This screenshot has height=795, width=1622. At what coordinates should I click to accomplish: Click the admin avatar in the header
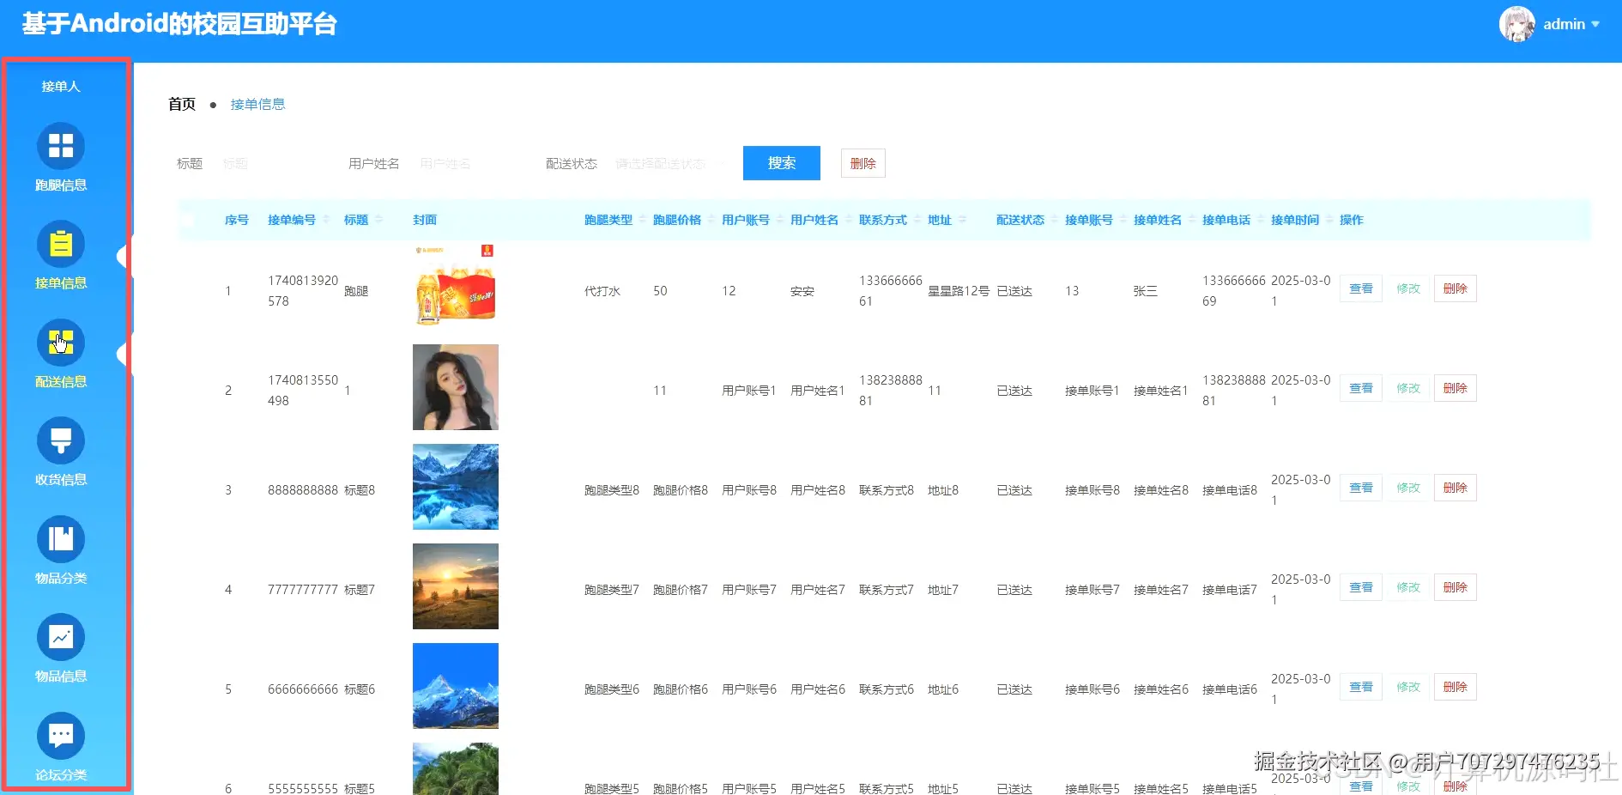click(1517, 24)
